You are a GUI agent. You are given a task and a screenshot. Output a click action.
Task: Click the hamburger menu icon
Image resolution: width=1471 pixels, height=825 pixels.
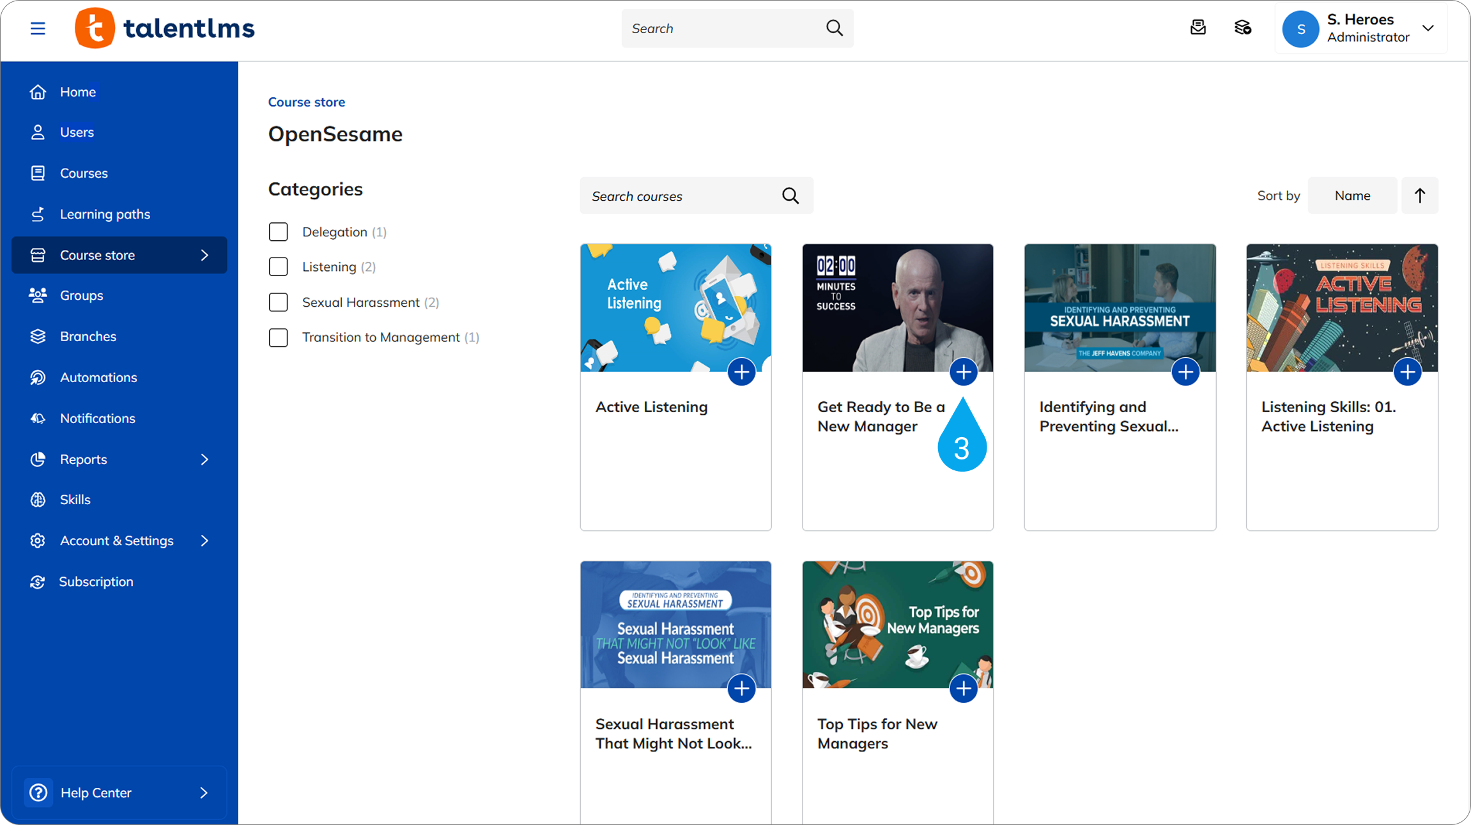[38, 28]
